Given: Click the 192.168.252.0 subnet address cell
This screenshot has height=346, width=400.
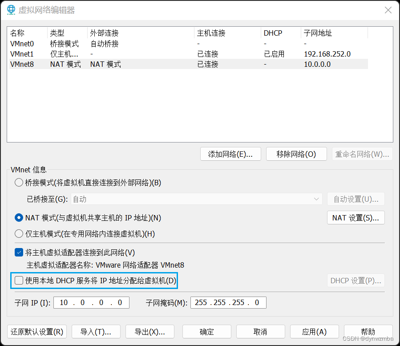Looking at the screenshot, I should (327, 54).
